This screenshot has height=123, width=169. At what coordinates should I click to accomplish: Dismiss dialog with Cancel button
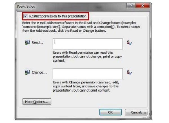click(x=136, y=112)
